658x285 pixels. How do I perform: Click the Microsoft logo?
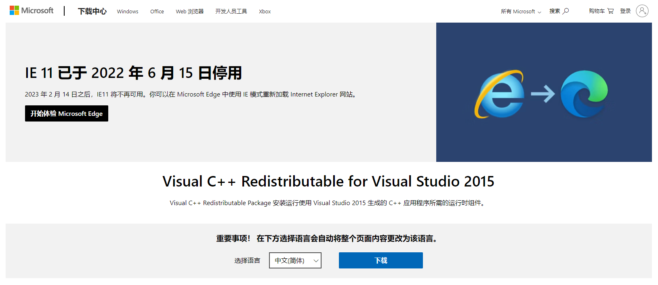(32, 10)
